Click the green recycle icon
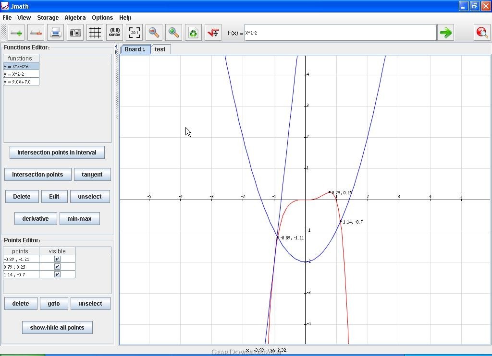 point(193,33)
